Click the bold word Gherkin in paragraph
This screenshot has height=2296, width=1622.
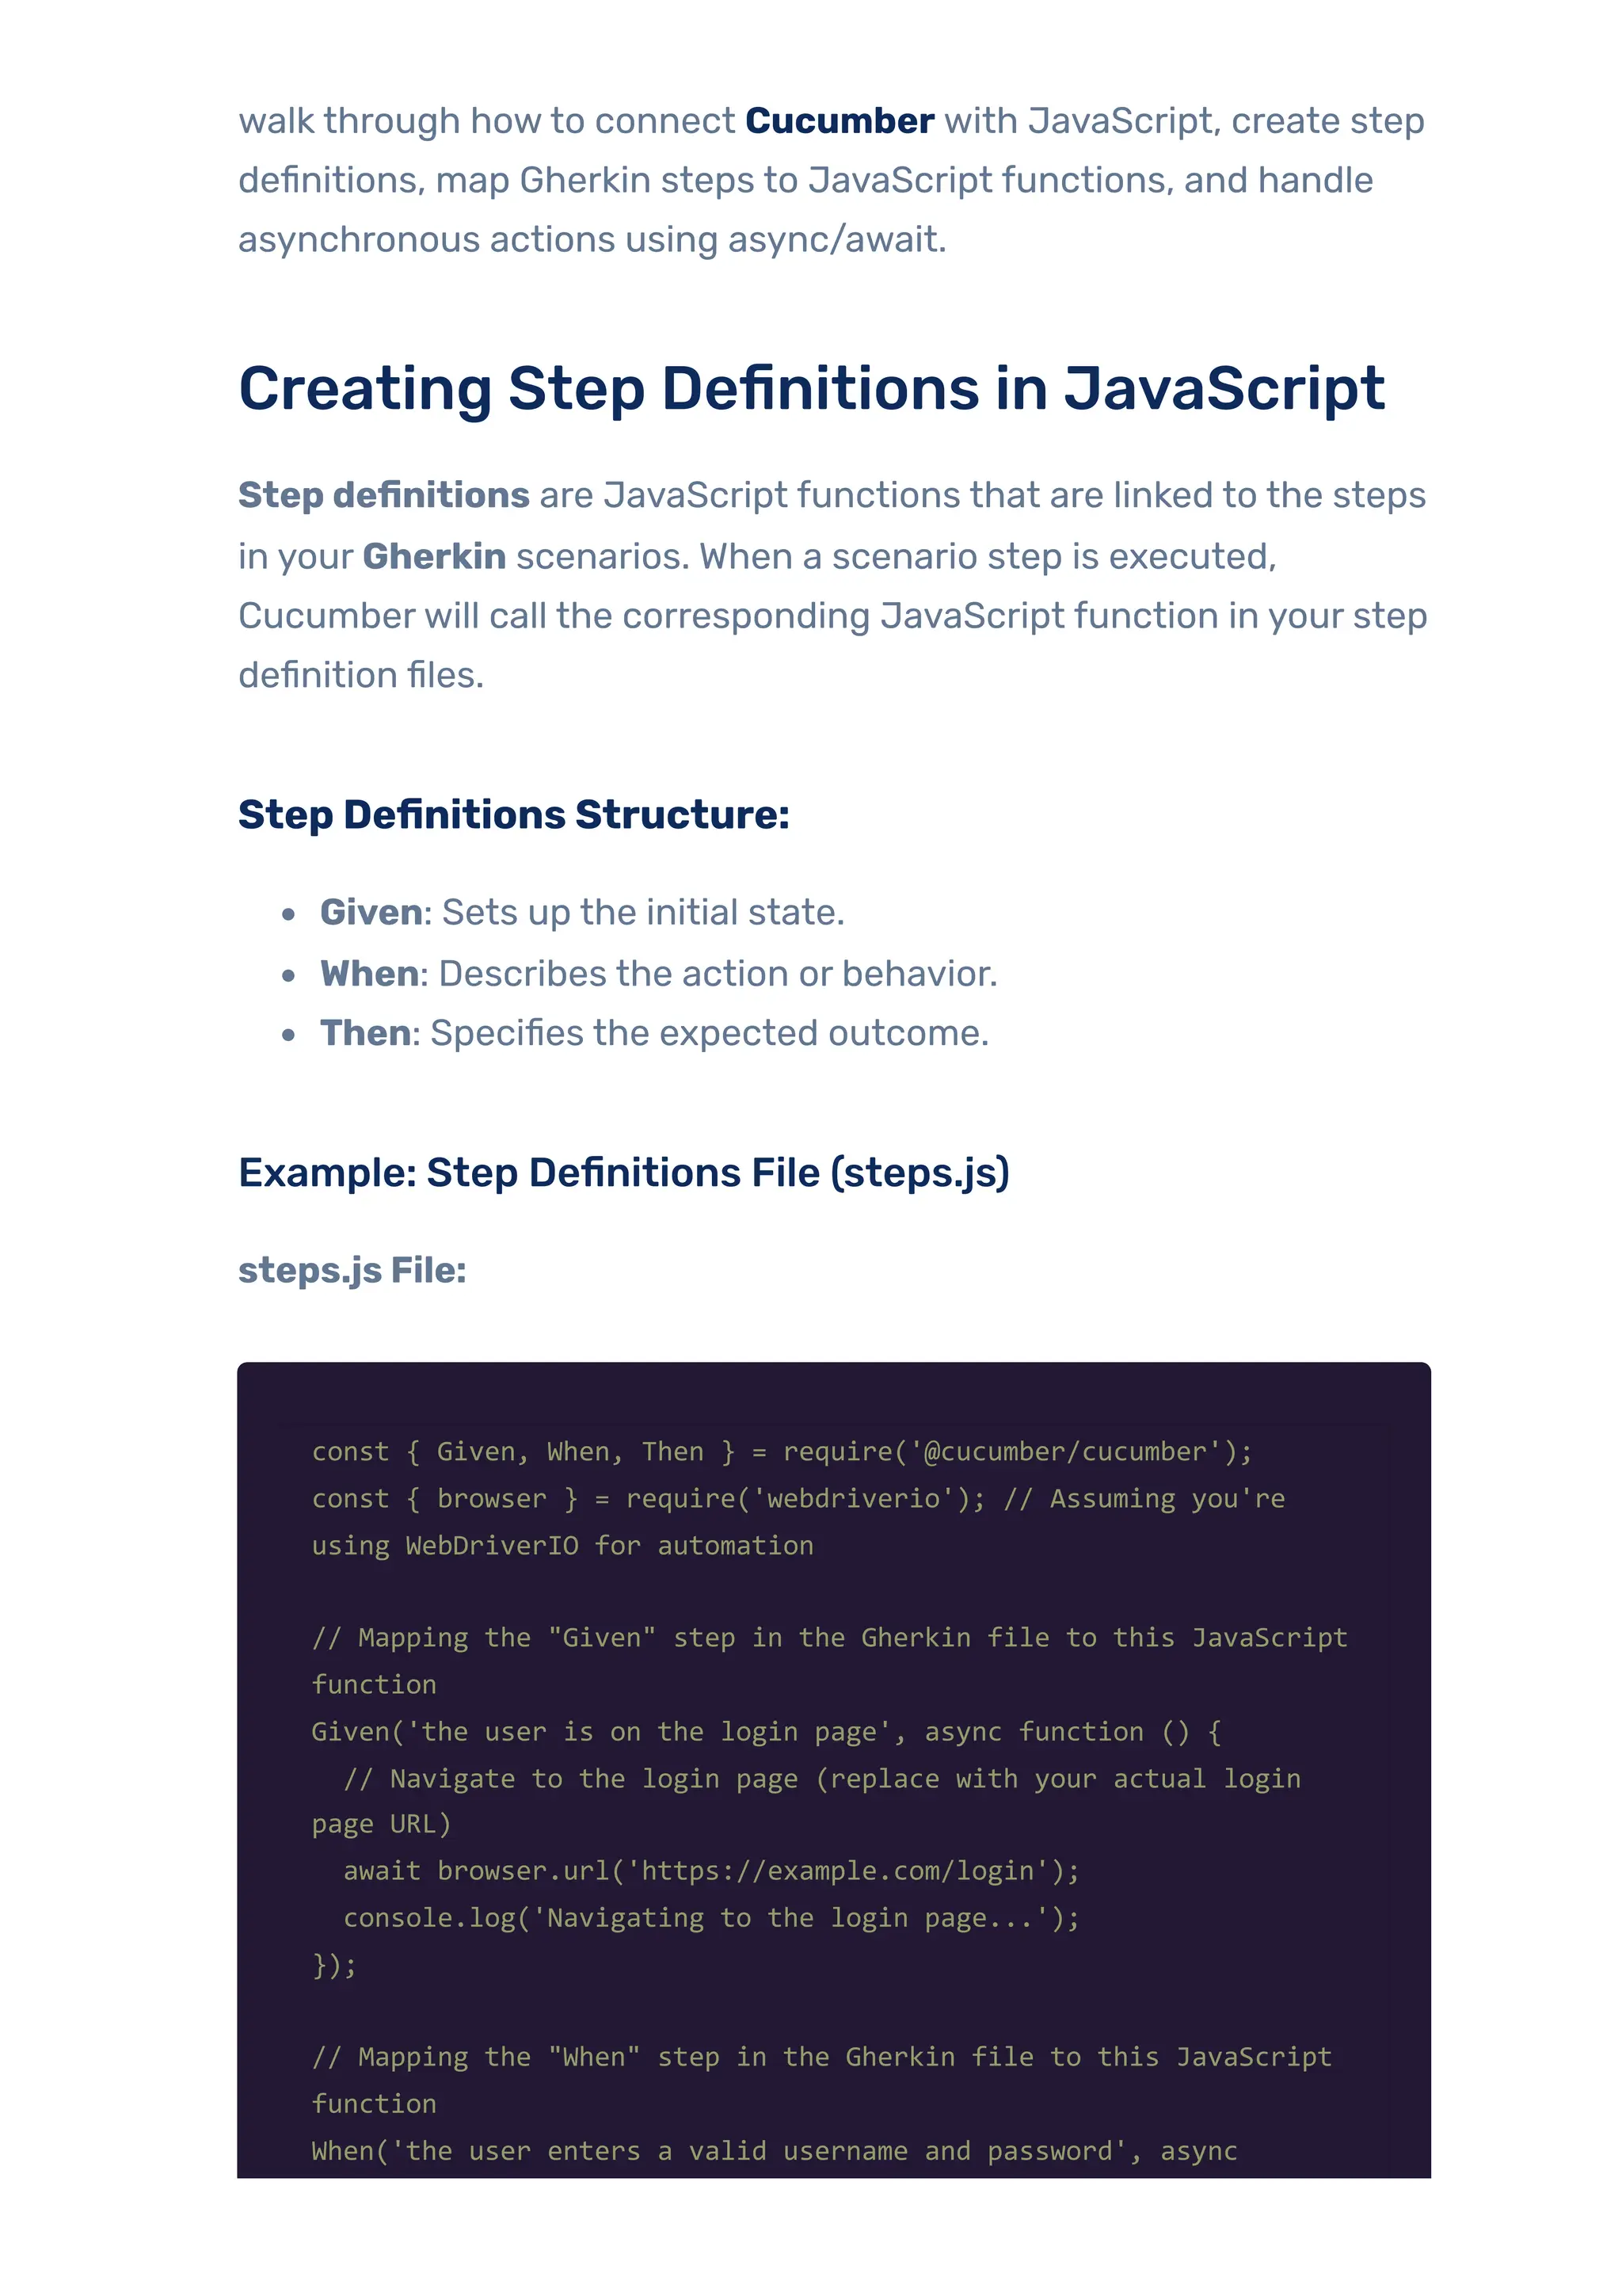point(434,556)
